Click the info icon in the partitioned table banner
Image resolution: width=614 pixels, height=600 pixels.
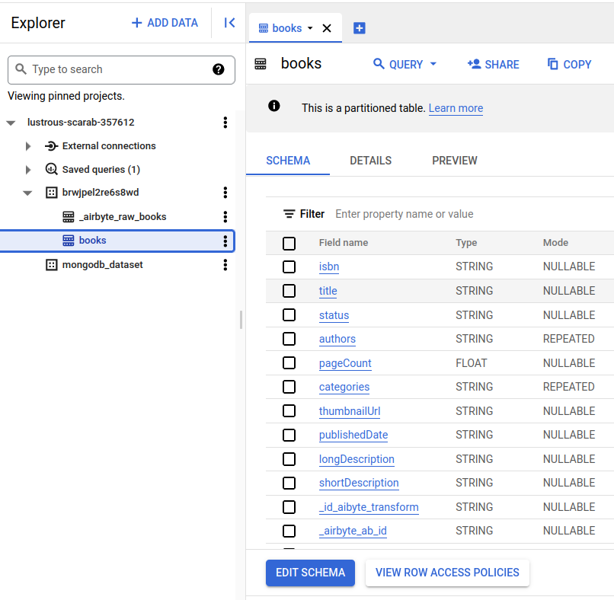(273, 107)
